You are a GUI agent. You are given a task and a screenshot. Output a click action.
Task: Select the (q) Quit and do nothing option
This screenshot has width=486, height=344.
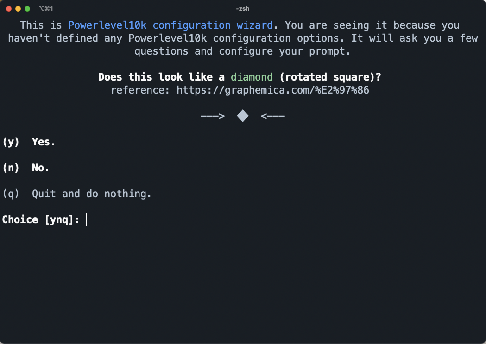point(77,194)
